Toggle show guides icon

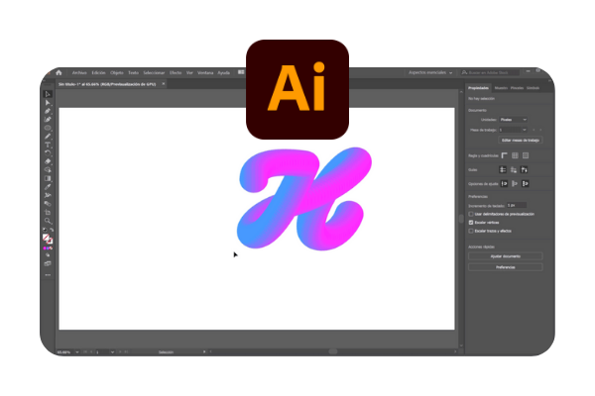(x=503, y=169)
